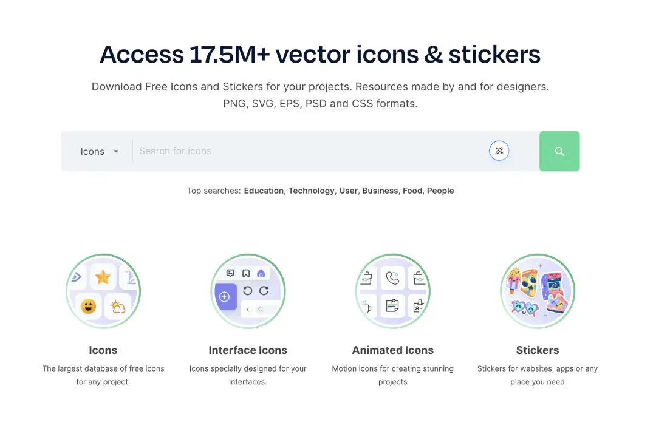
Task: Click the magic wand icon in search bar
Action: coord(499,151)
